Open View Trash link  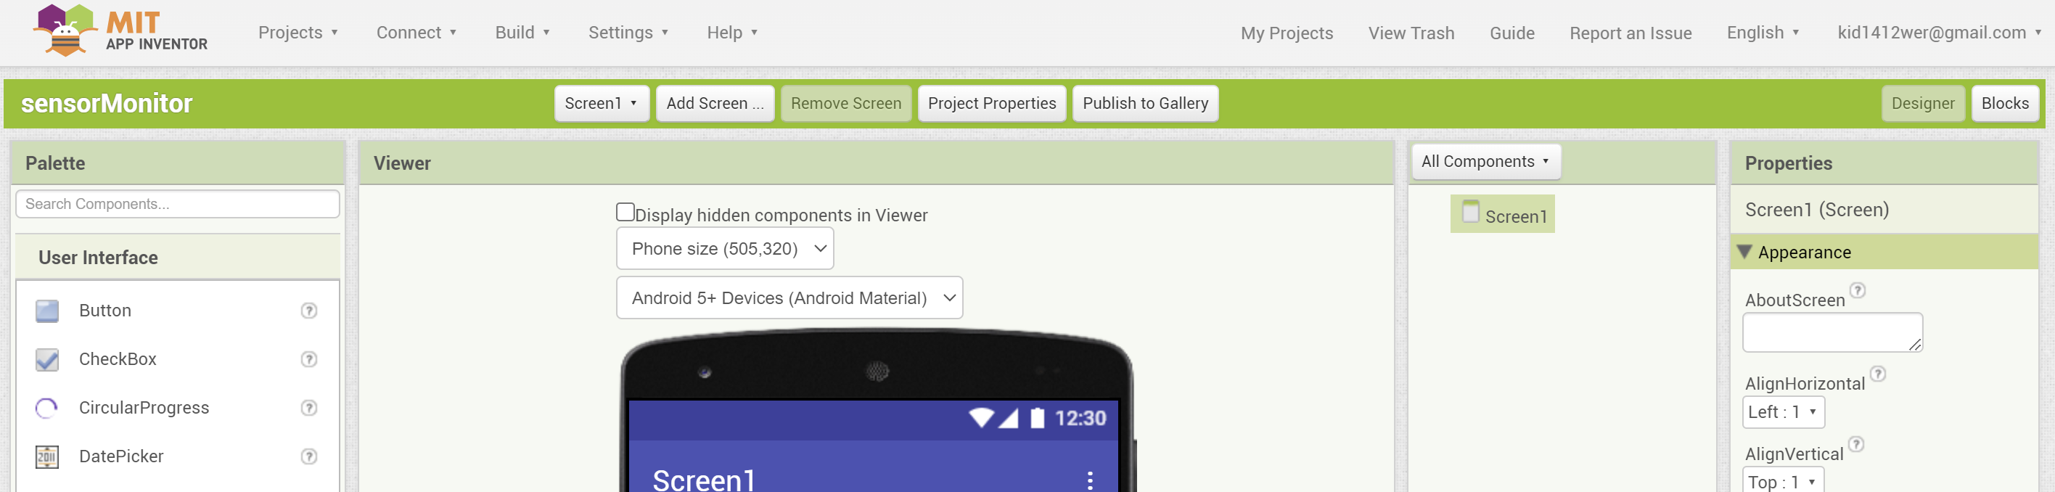point(1411,33)
